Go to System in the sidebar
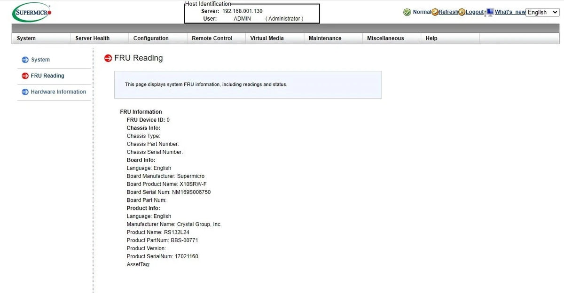The width and height of the screenshot is (564, 293). coord(40,60)
